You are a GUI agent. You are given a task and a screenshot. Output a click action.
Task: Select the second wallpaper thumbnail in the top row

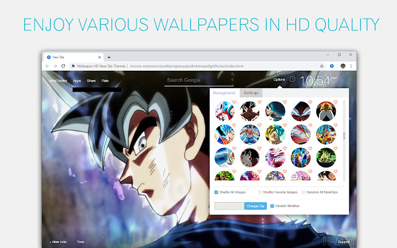250,111
